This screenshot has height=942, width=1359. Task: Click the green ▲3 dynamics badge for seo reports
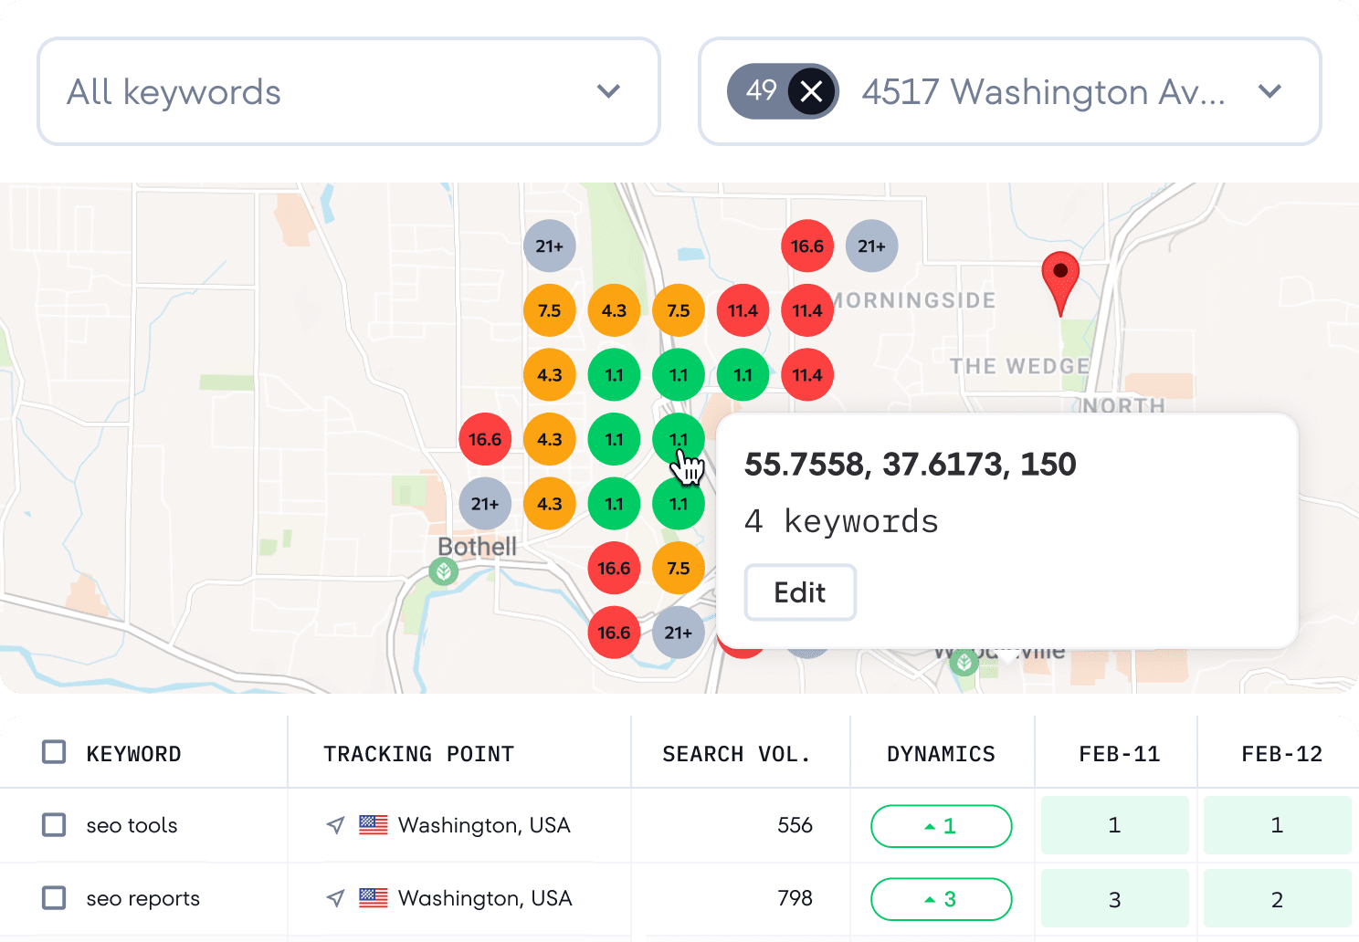[x=941, y=898]
